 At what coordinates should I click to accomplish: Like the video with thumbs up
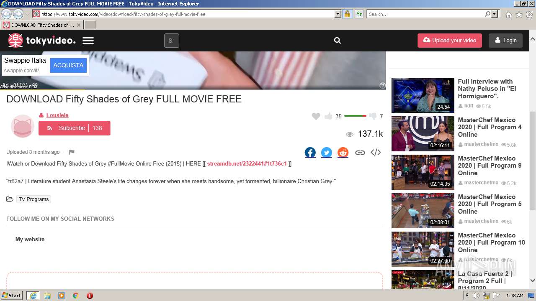coord(328,116)
